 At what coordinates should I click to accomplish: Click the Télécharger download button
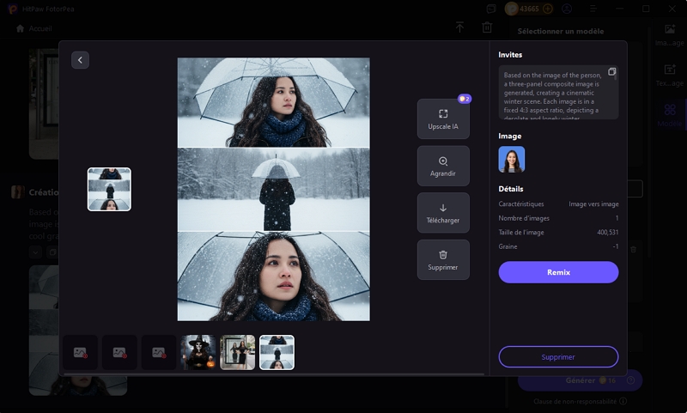point(443,213)
